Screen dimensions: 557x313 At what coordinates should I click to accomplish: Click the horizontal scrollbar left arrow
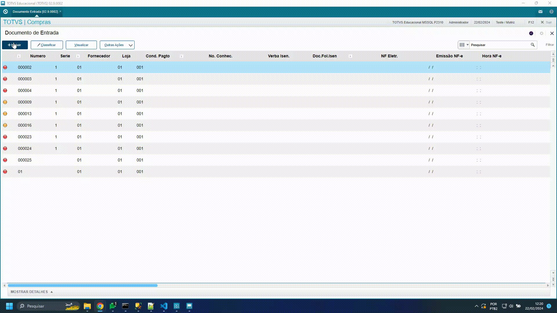pyautogui.click(x=4, y=285)
